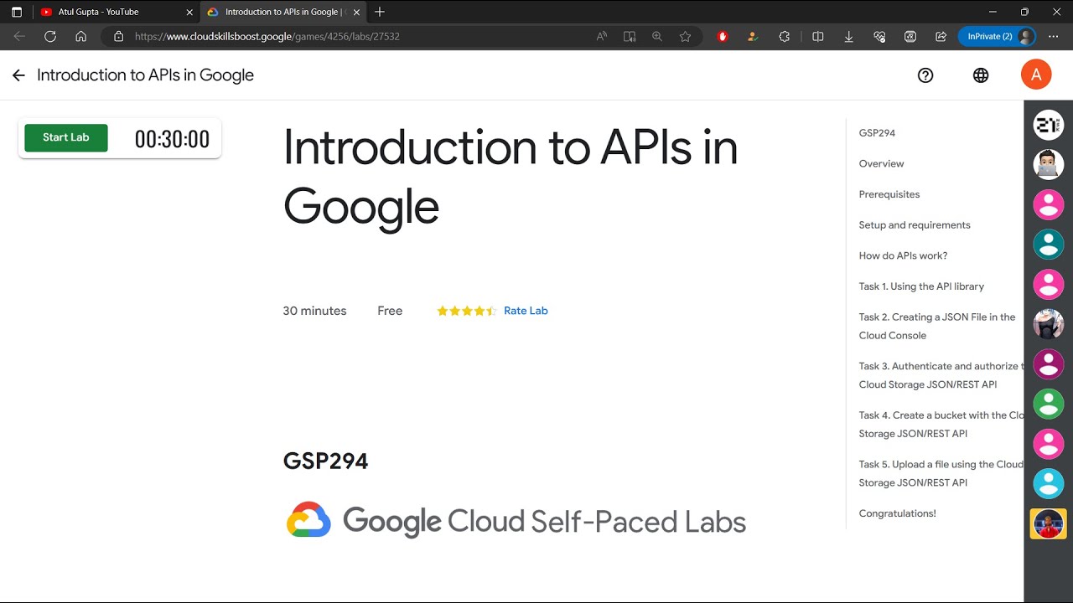
Task: Open Browser essentials heart icon
Action: (879, 37)
